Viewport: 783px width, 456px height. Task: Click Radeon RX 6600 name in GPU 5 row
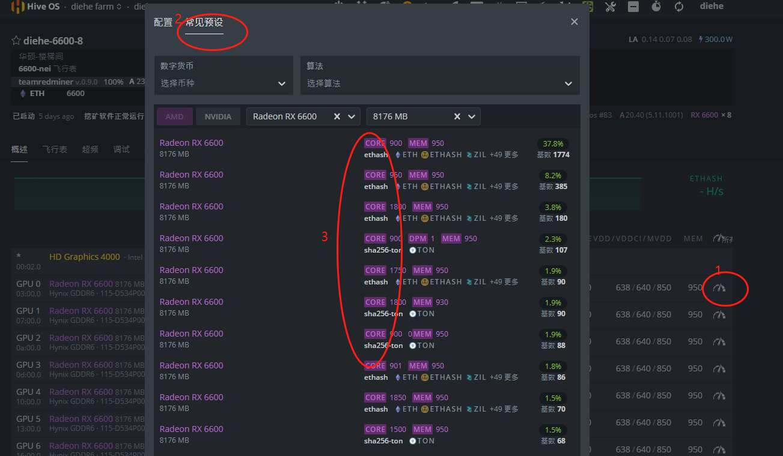click(x=81, y=419)
